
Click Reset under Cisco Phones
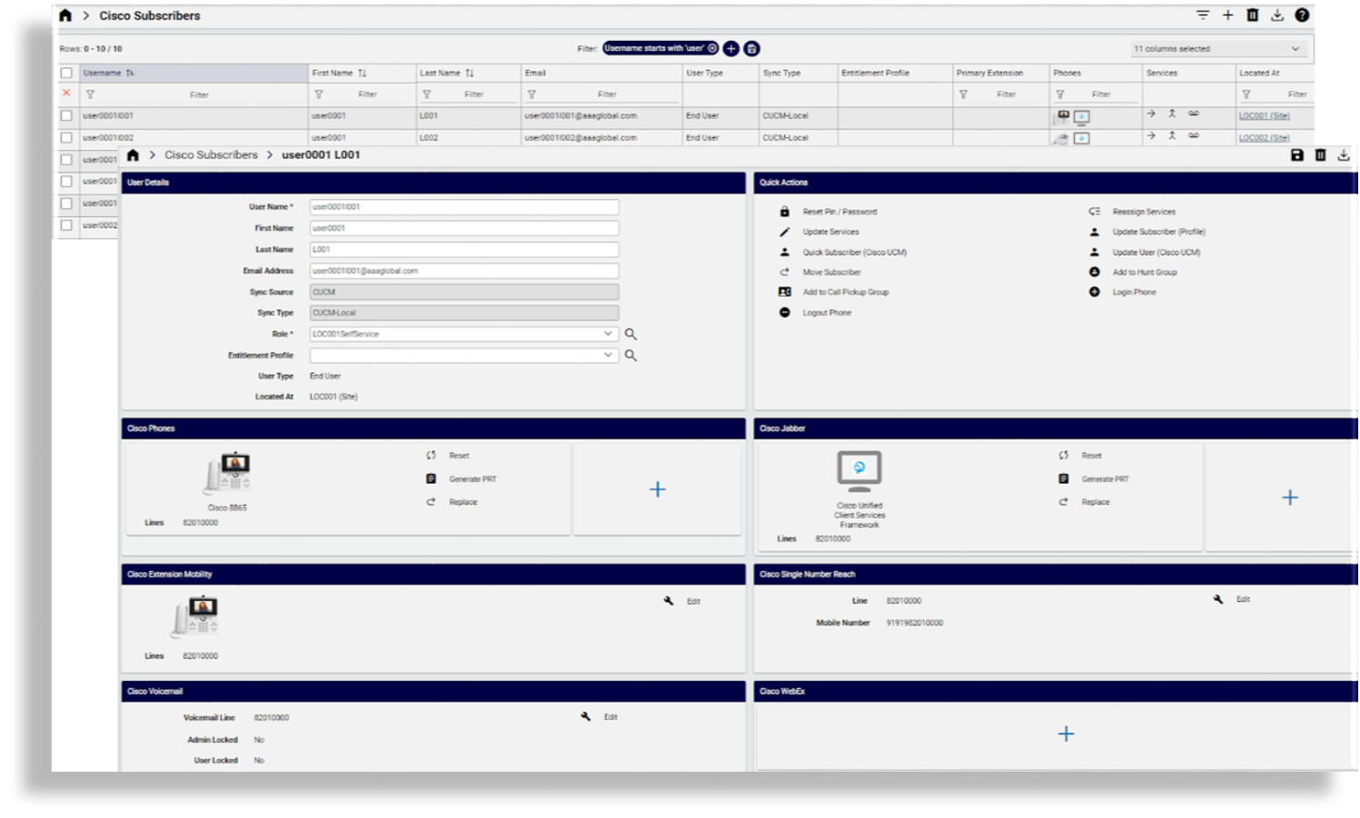point(459,456)
